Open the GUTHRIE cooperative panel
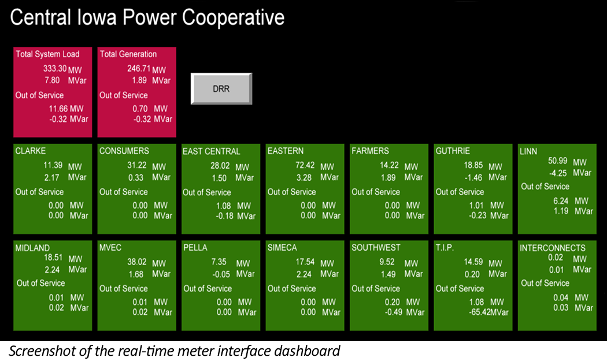Screen dimensions: 607x361 472,188
